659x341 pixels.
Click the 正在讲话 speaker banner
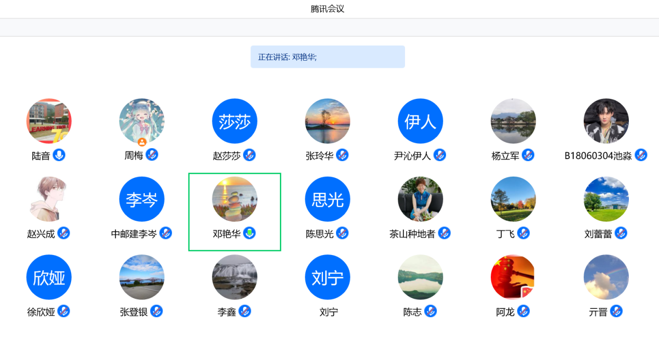click(327, 57)
